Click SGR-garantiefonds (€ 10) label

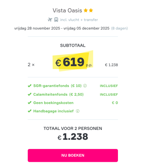[x=57, y=86]
